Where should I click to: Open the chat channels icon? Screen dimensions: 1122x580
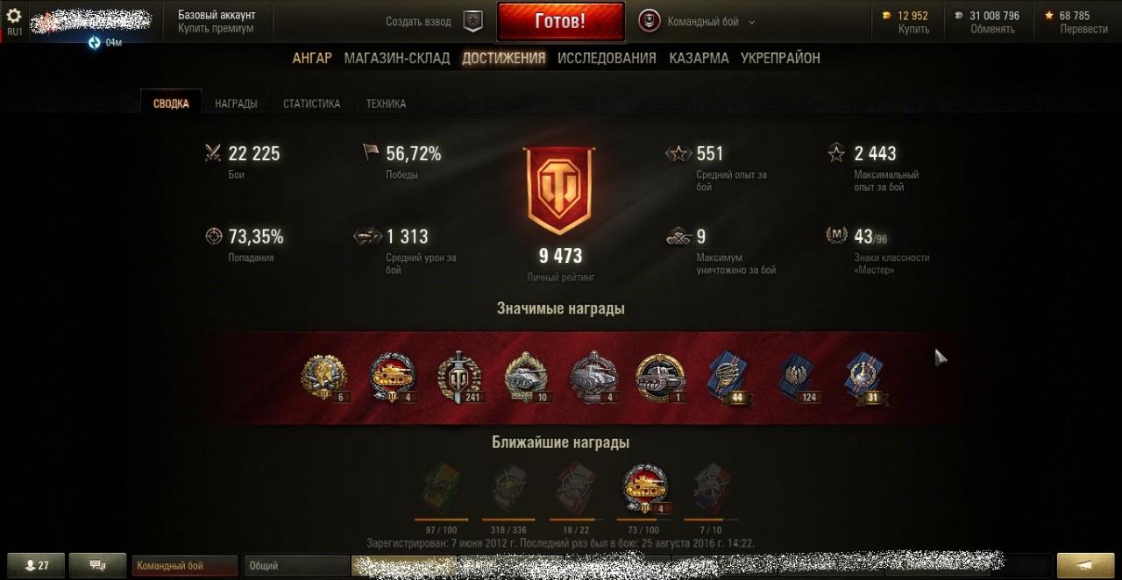97,565
